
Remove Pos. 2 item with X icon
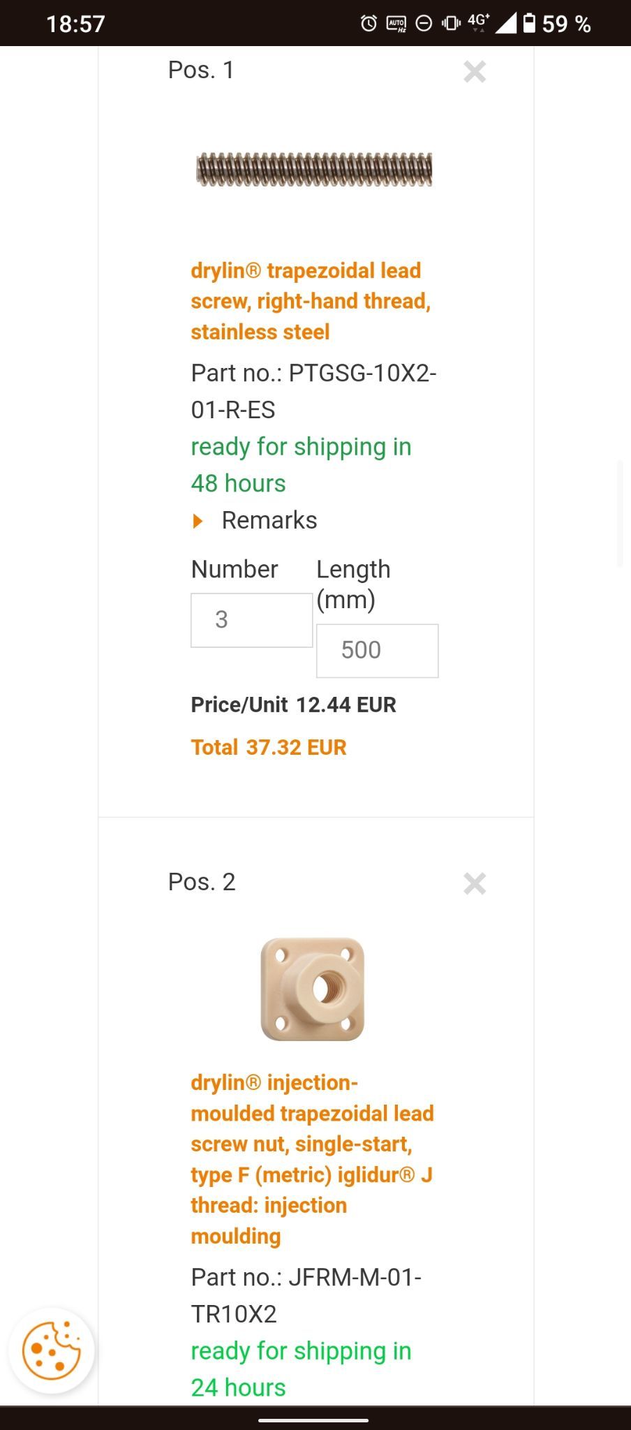475,883
